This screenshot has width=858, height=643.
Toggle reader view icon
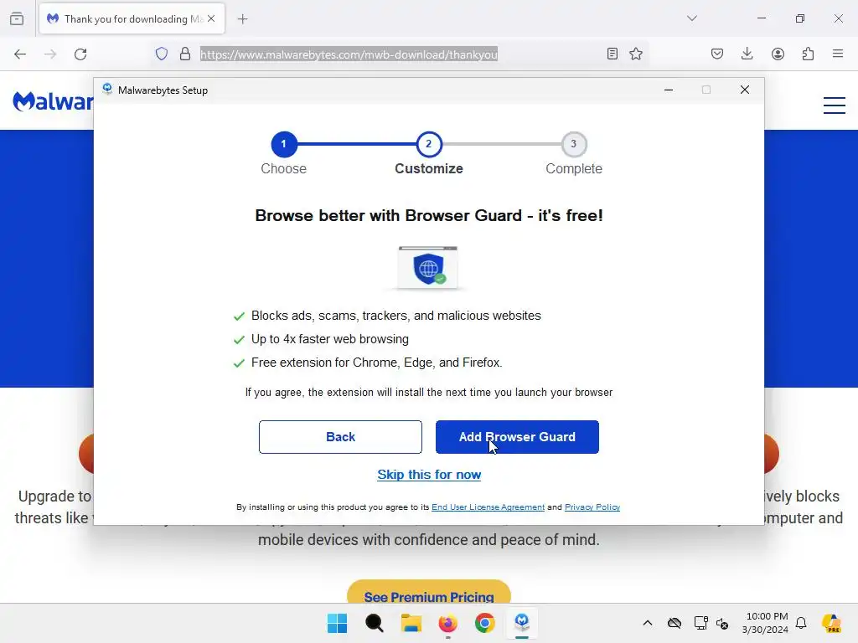point(612,54)
